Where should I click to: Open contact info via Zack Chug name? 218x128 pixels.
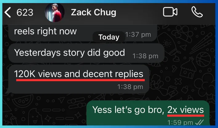pos(93,12)
